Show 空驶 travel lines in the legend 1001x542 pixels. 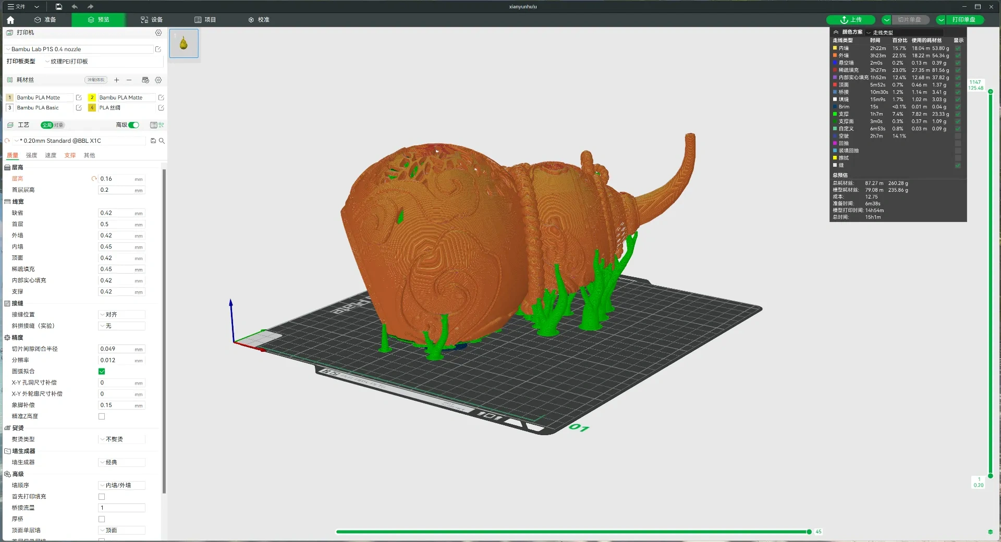(x=958, y=136)
